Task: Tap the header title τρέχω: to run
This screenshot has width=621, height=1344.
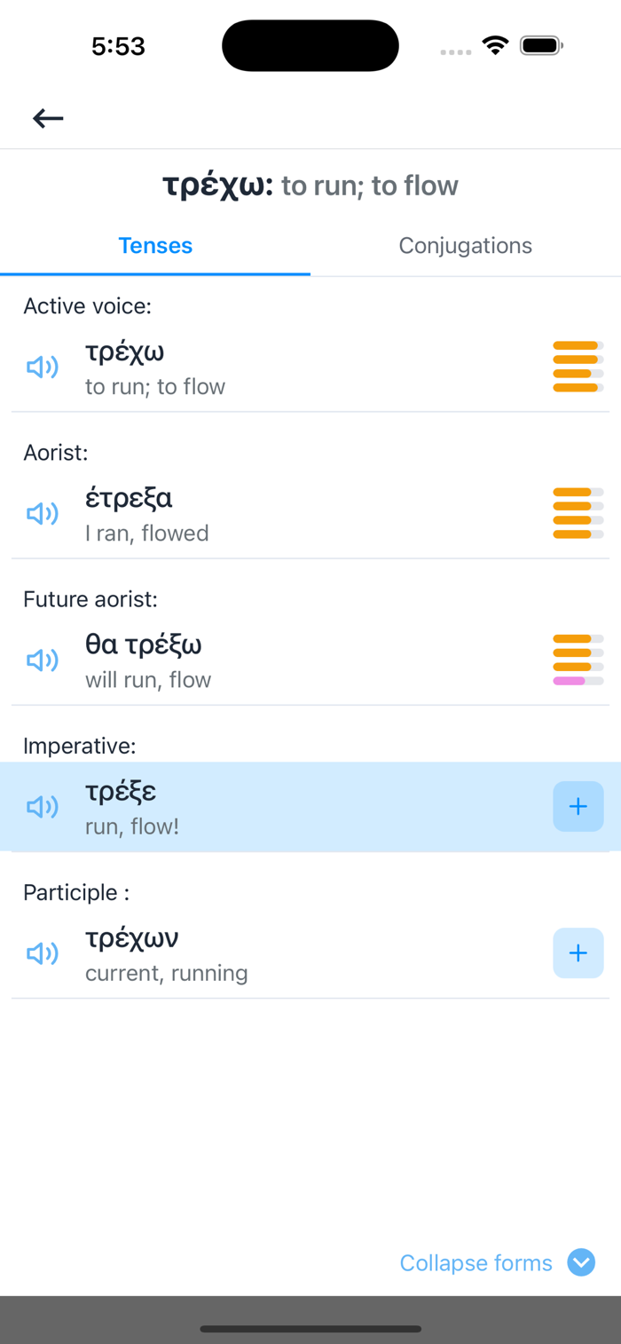Action: point(310,186)
